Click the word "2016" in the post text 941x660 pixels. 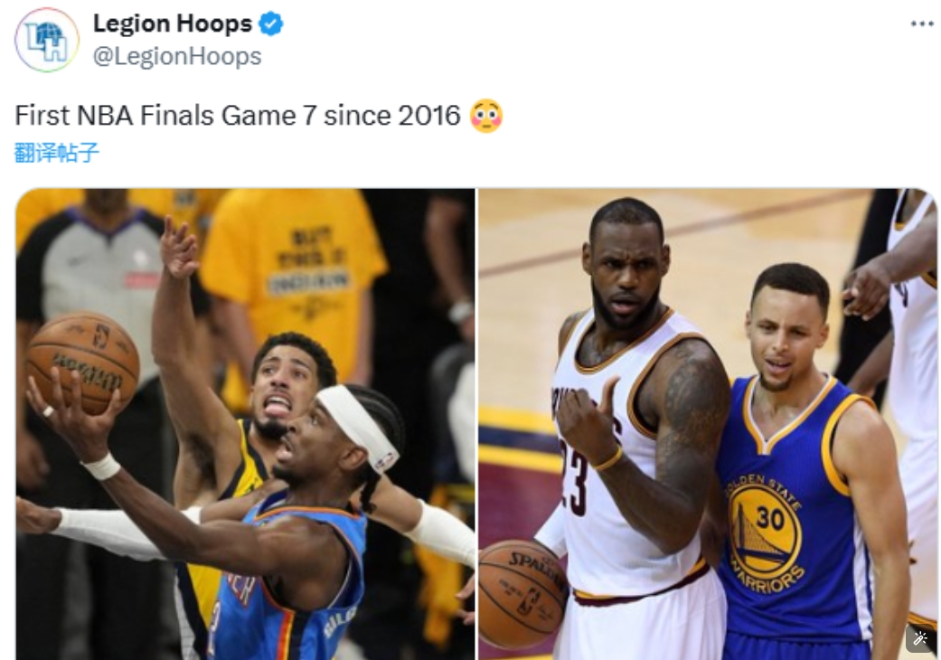(x=428, y=115)
